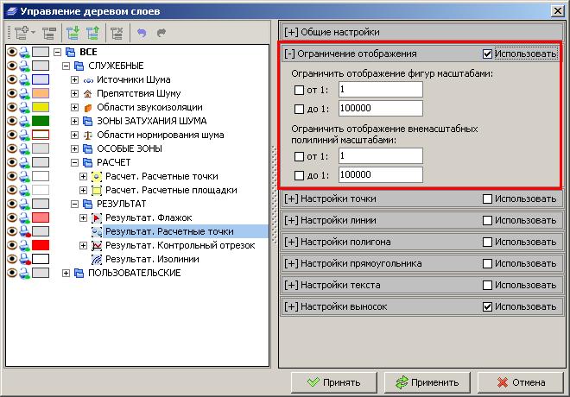Expand the ПОЛЬЗОВАТЕЛЬСКИЕ folder node
Screen dimensions: 570x397
66,274
